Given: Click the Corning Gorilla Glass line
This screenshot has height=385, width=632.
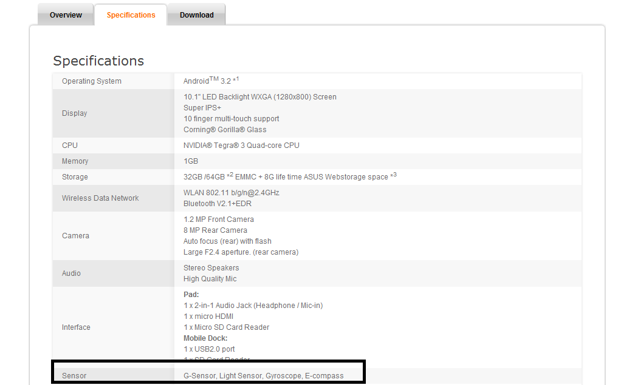Looking at the screenshot, I should 225,130.
